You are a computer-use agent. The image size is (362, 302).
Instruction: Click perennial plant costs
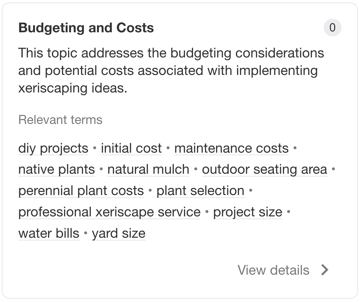[x=81, y=191]
